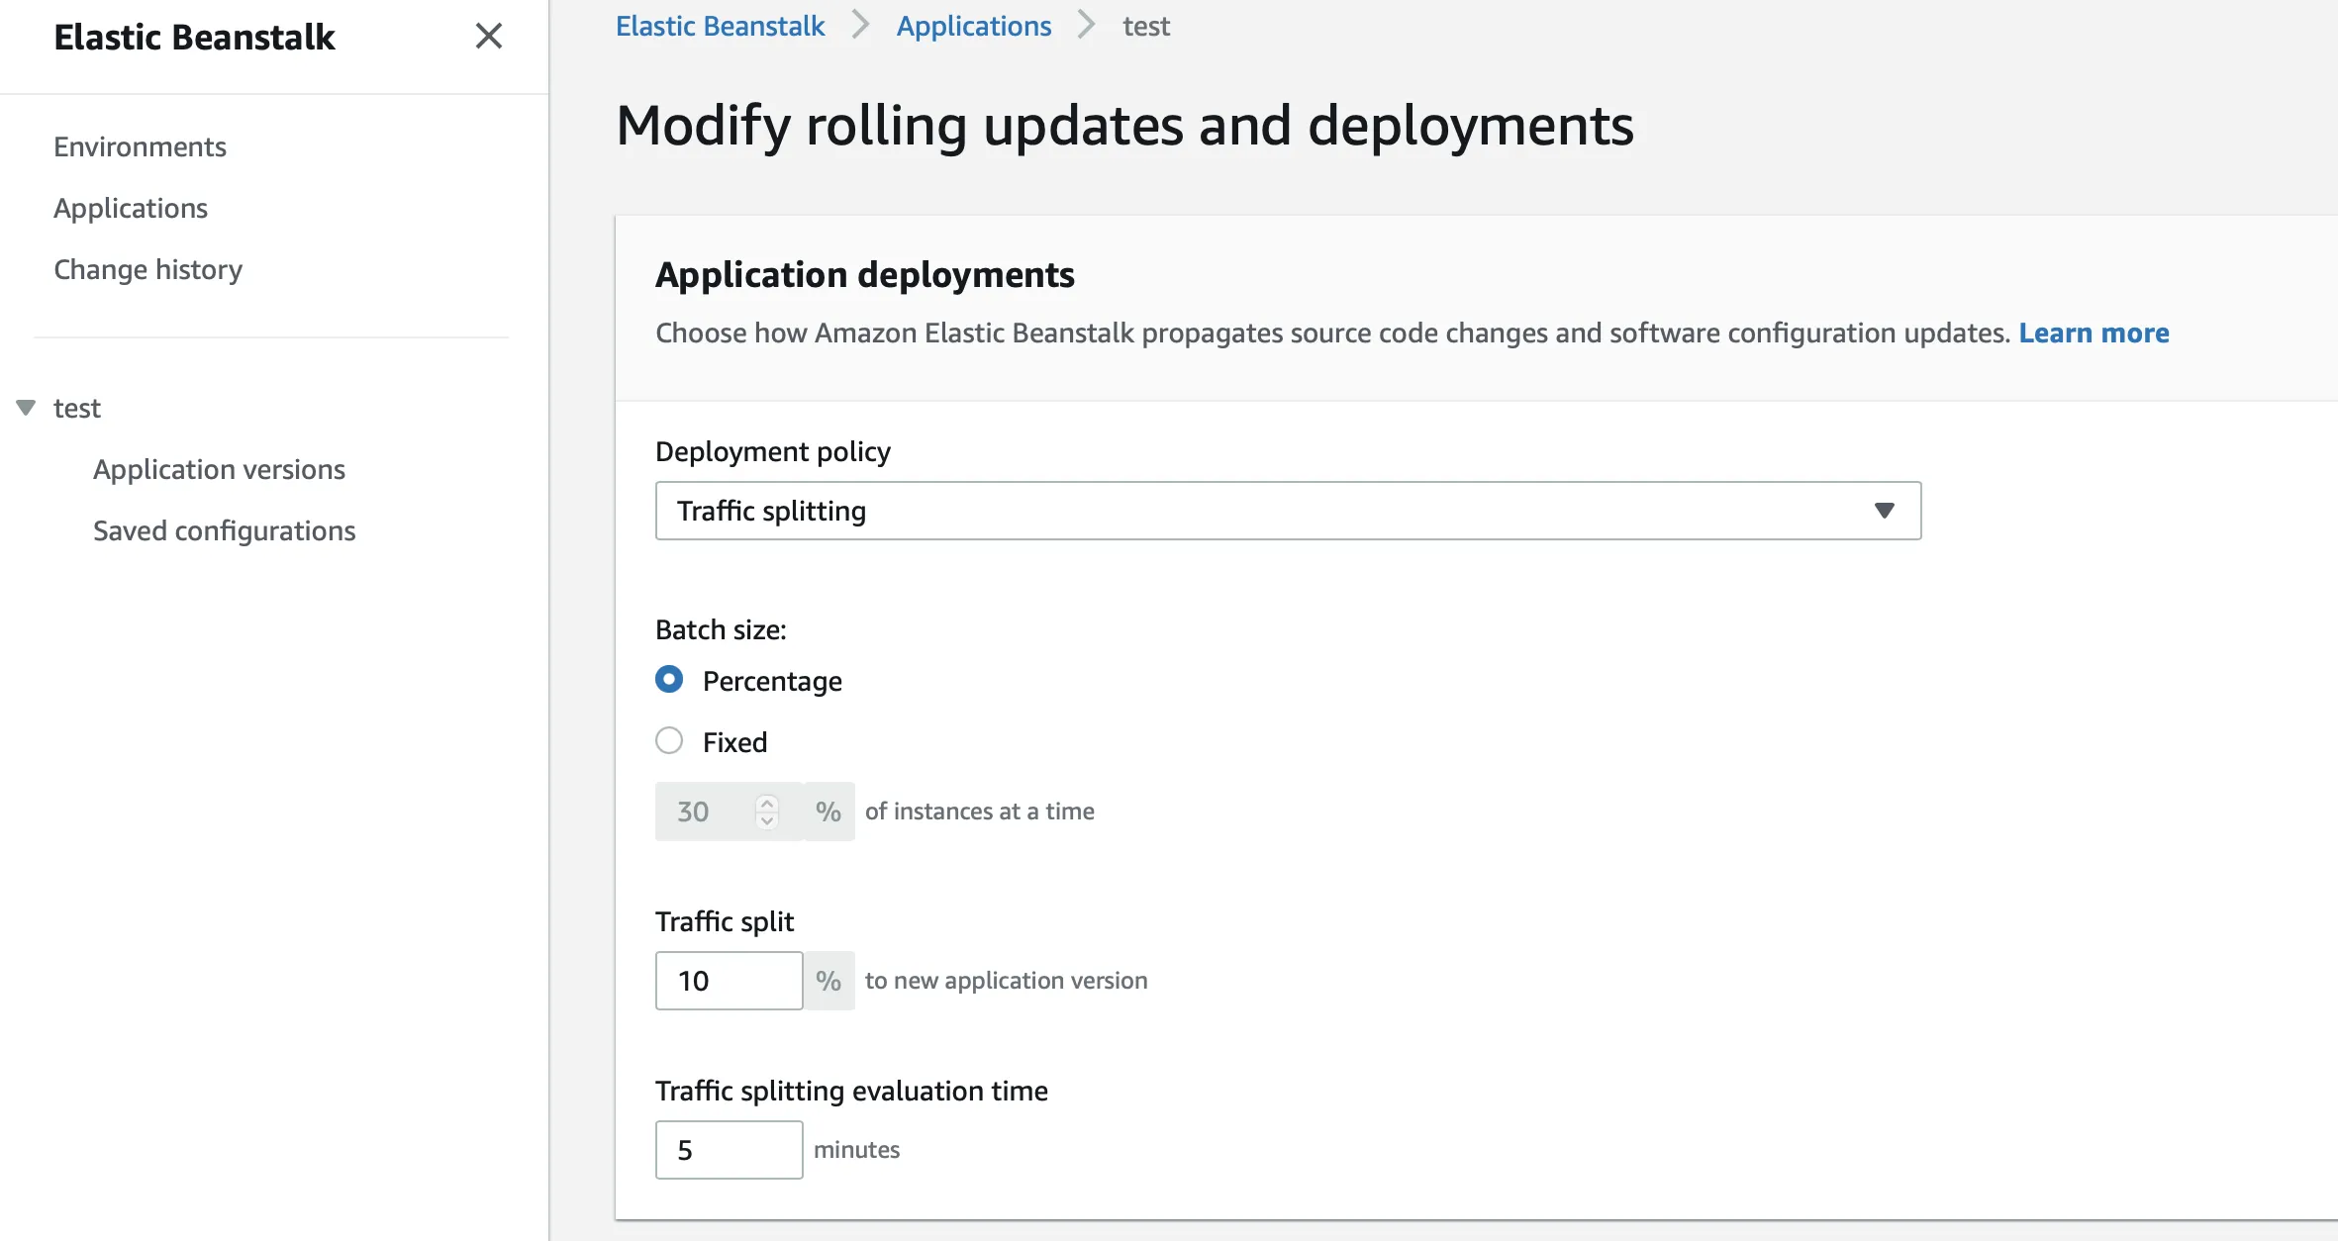This screenshot has width=2338, height=1241.
Task: Click the Applications sidebar icon
Action: click(130, 207)
